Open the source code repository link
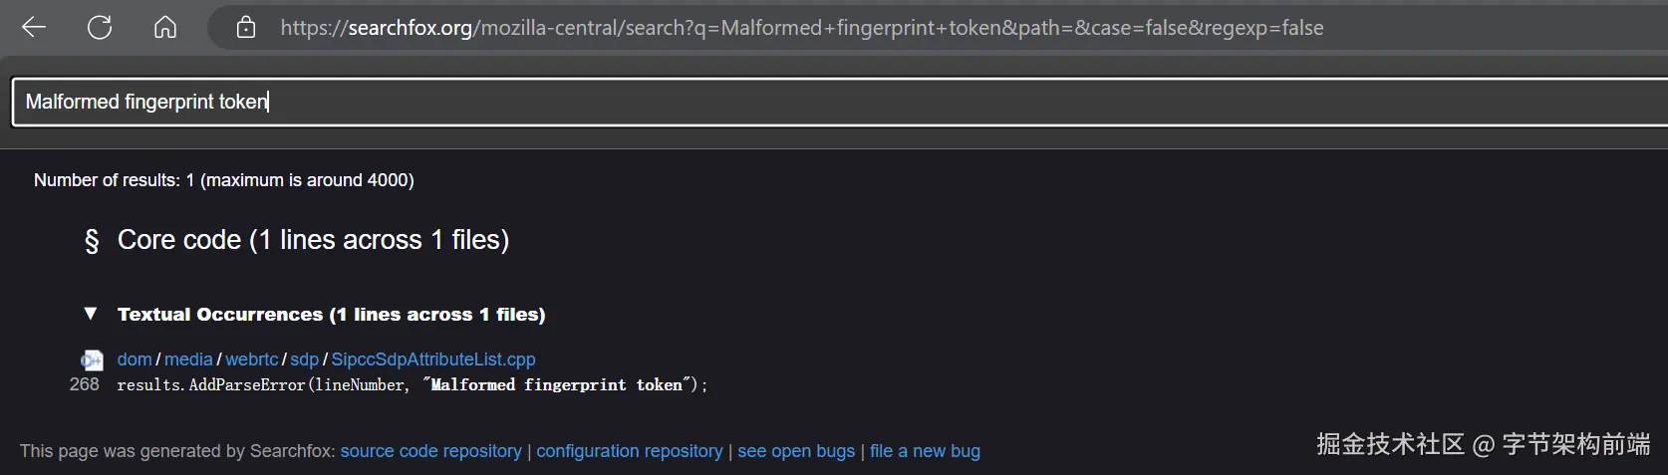Image resolution: width=1668 pixels, height=475 pixels. coord(430,451)
